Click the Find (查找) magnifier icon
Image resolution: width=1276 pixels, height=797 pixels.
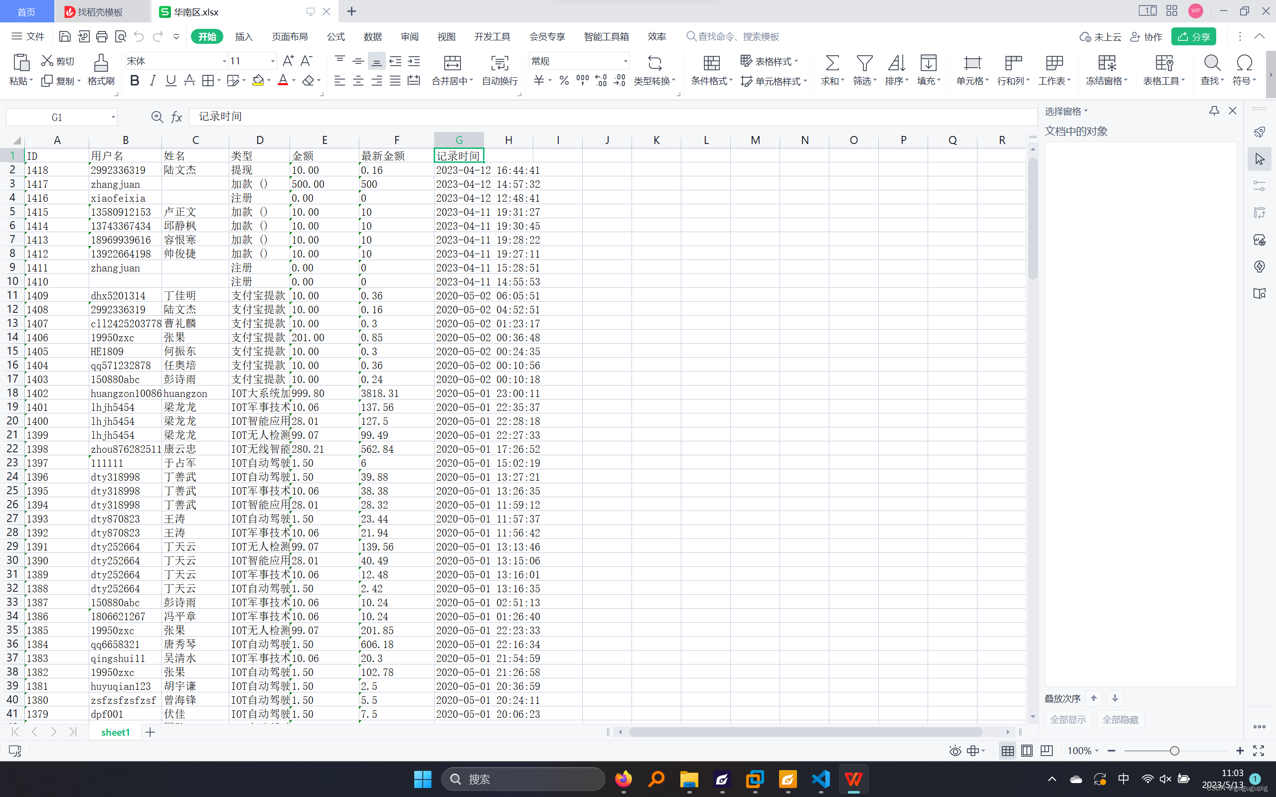tap(1212, 63)
